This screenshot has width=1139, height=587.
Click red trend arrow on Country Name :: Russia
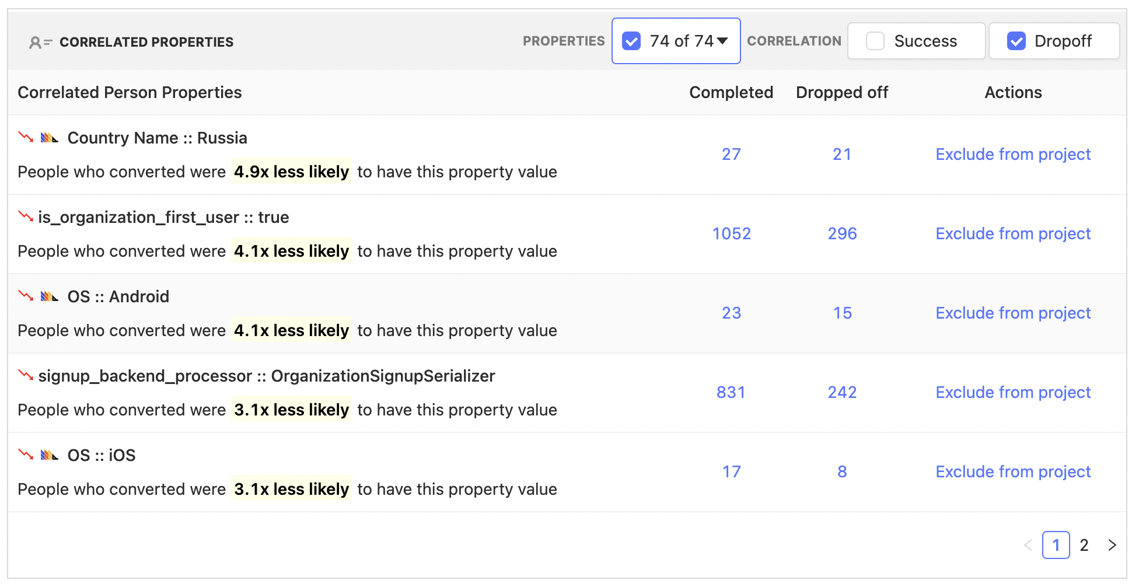point(25,138)
